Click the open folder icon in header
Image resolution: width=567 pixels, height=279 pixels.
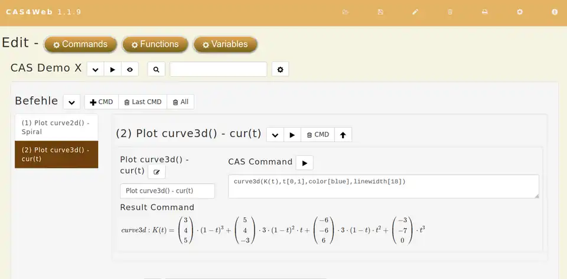(x=346, y=12)
